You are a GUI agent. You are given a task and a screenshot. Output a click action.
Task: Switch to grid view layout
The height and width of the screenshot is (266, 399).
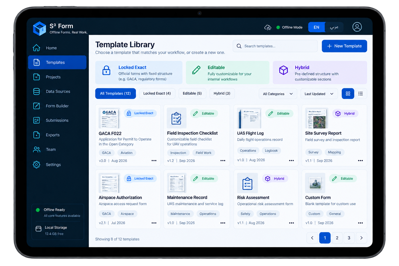[x=348, y=94]
